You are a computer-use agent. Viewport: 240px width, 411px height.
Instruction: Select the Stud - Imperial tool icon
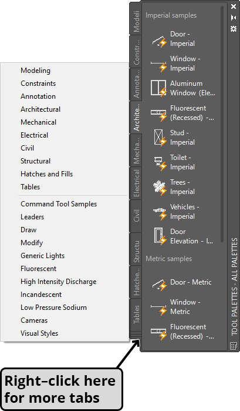tap(160, 138)
